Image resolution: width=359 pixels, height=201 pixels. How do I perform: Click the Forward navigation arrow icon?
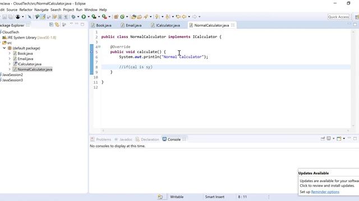pyautogui.click(x=195, y=17)
